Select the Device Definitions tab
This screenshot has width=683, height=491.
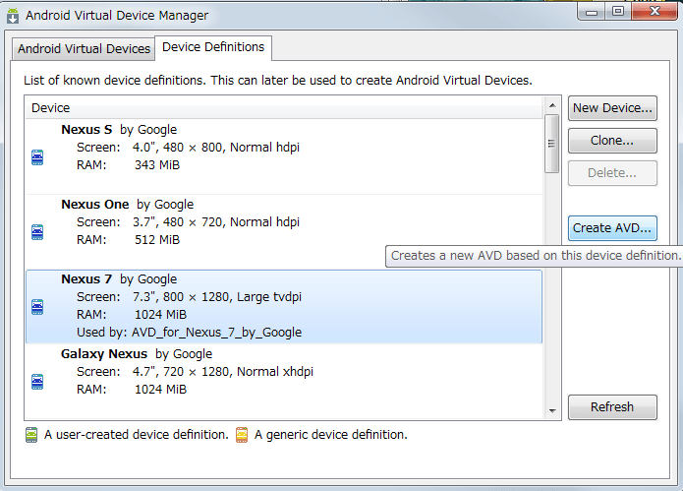pos(213,47)
